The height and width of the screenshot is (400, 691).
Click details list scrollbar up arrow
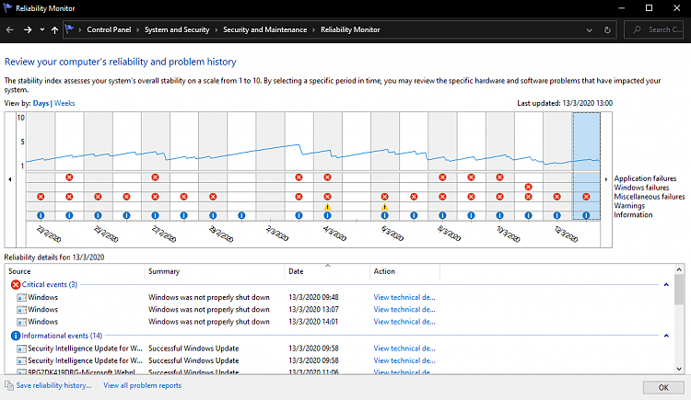pyautogui.click(x=679, y=269)
